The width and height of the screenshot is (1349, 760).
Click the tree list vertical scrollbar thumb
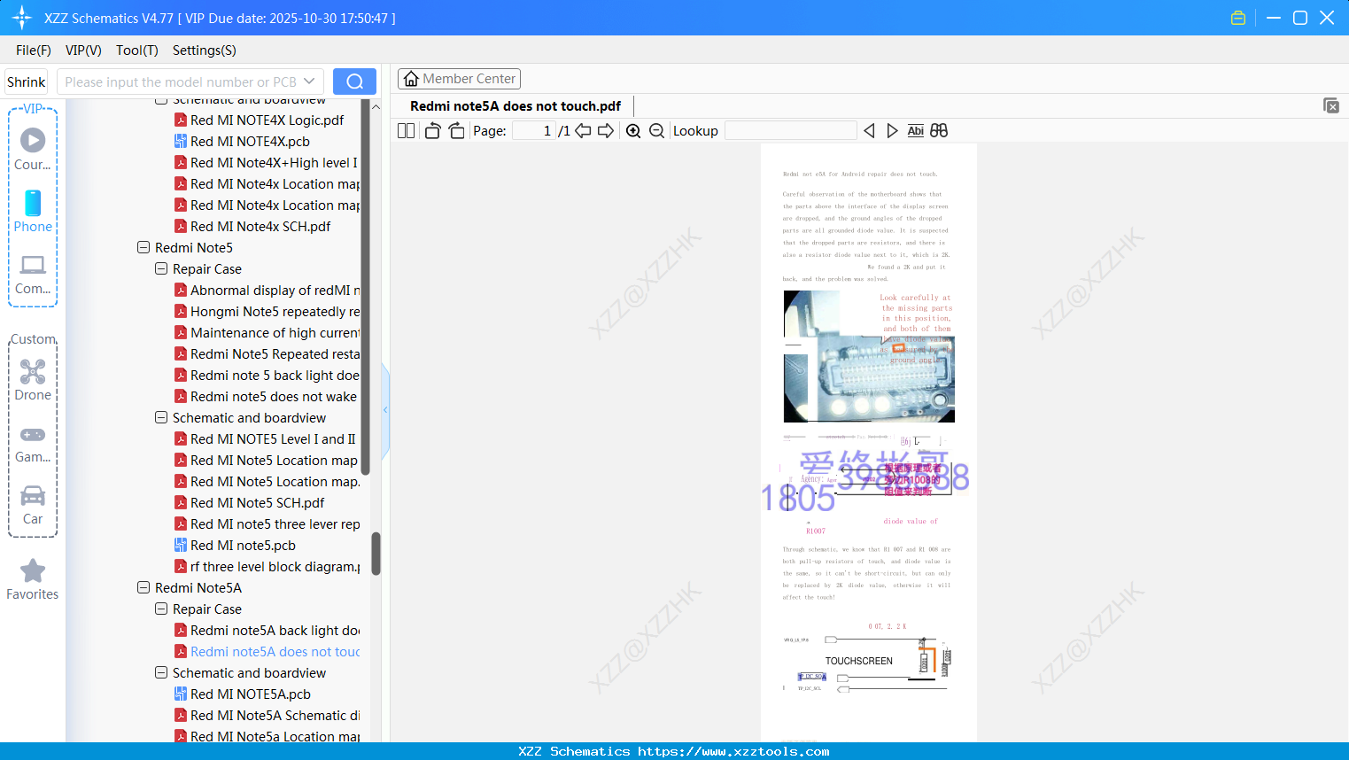click(x=376, y=554)
